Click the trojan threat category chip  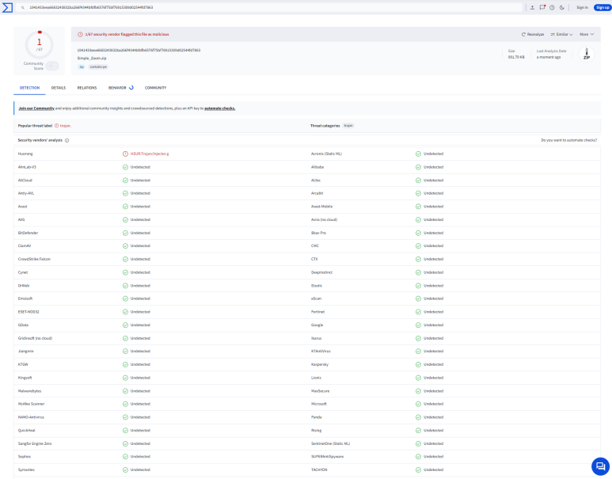coord(348,126)
